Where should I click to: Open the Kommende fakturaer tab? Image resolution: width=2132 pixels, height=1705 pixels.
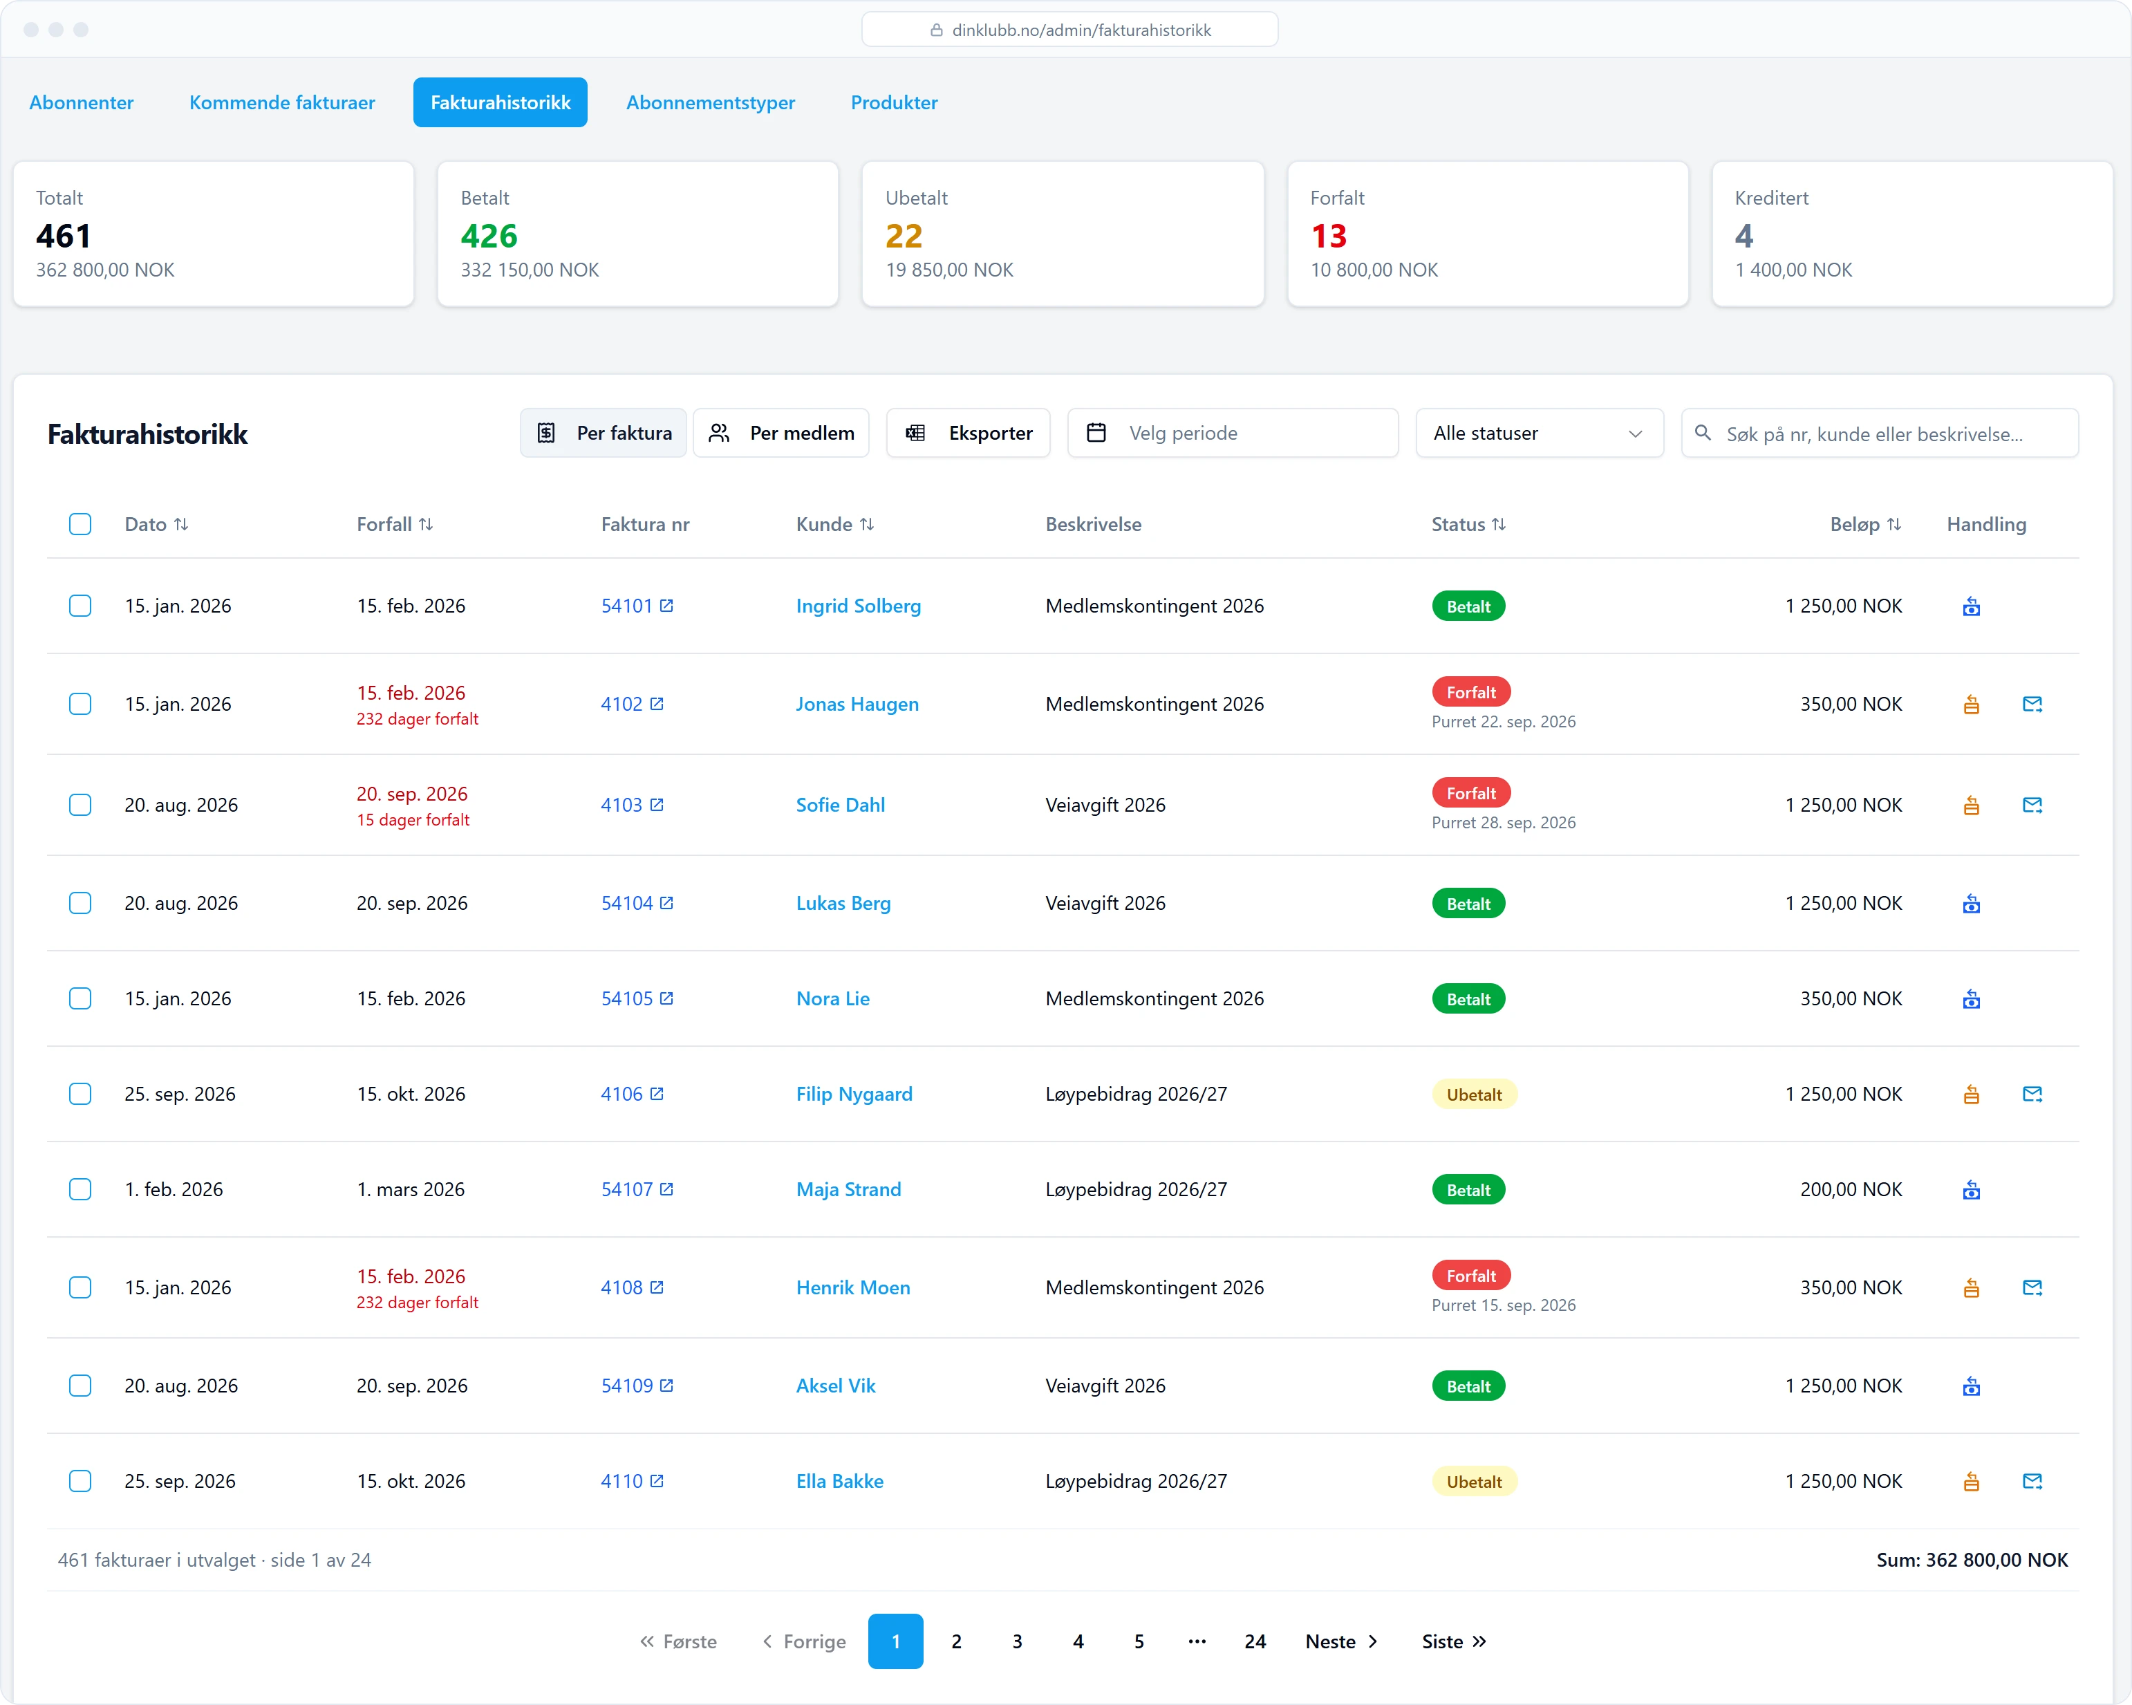click(282, 102)
